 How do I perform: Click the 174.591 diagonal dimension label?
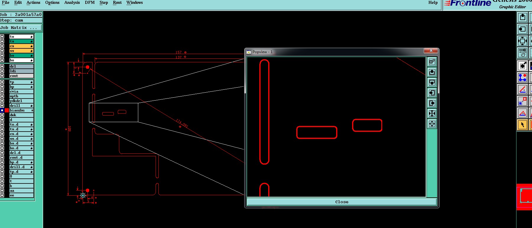(182, 123)
